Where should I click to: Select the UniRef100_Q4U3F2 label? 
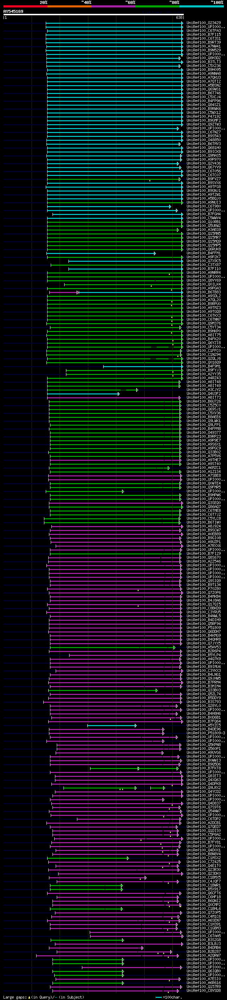[x=203, y=394]
